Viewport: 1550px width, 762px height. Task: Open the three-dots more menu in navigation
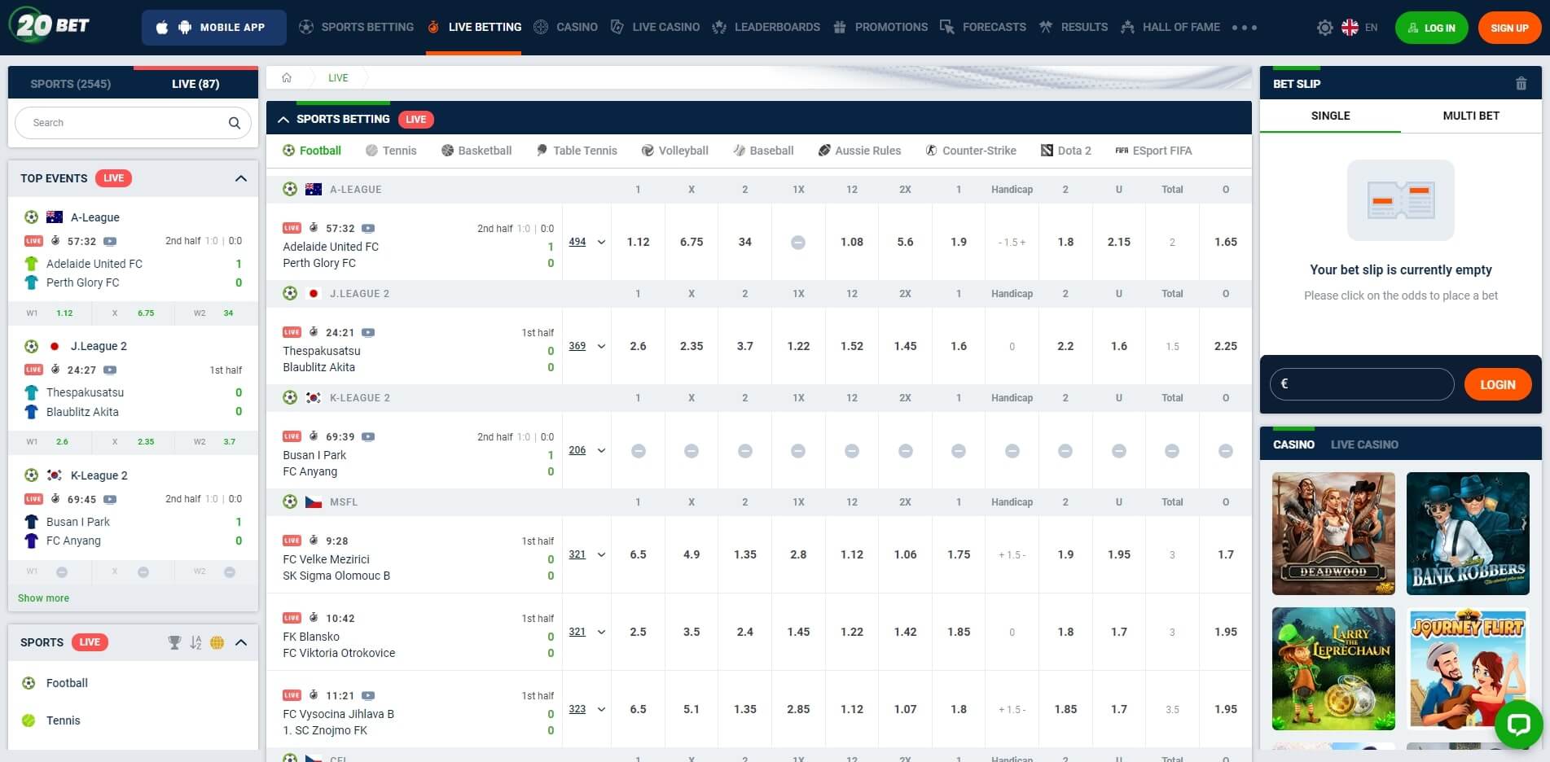(x=1244, y=28)
